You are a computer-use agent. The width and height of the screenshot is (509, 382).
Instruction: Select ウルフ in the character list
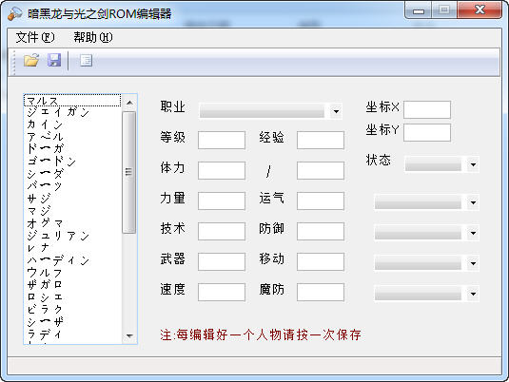coord(72,273)
